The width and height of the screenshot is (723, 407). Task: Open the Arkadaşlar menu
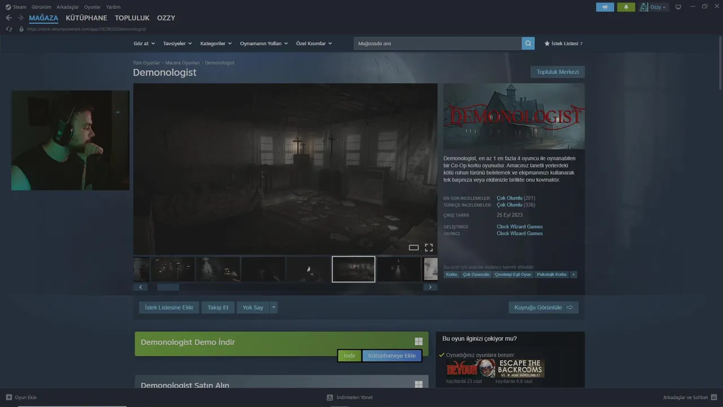[x=68, y=7]
